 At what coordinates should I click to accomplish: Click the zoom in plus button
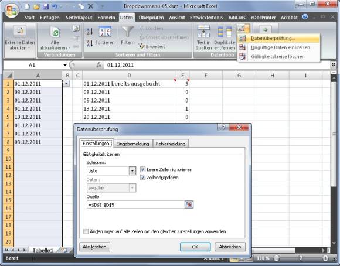point(325,258)
